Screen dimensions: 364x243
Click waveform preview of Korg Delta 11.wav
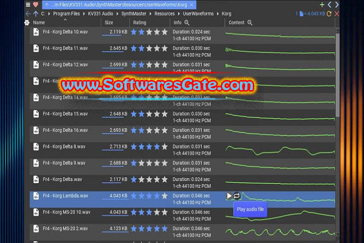pyautogui.click(x=280, y=52)
